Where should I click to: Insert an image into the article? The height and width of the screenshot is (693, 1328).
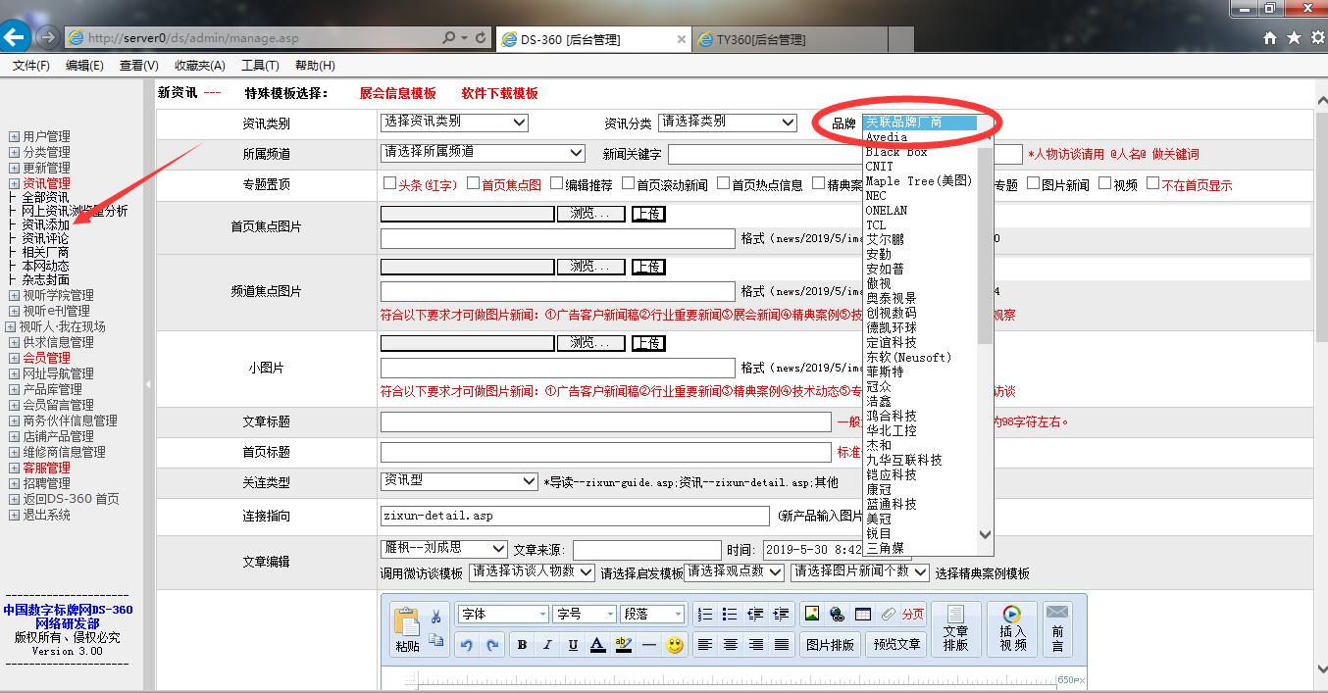coord(812,615)
